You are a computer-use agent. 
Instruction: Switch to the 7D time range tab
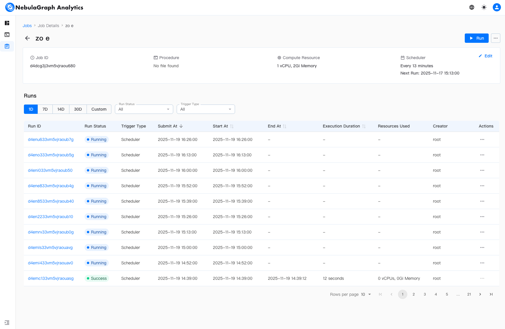pos(45,109)
